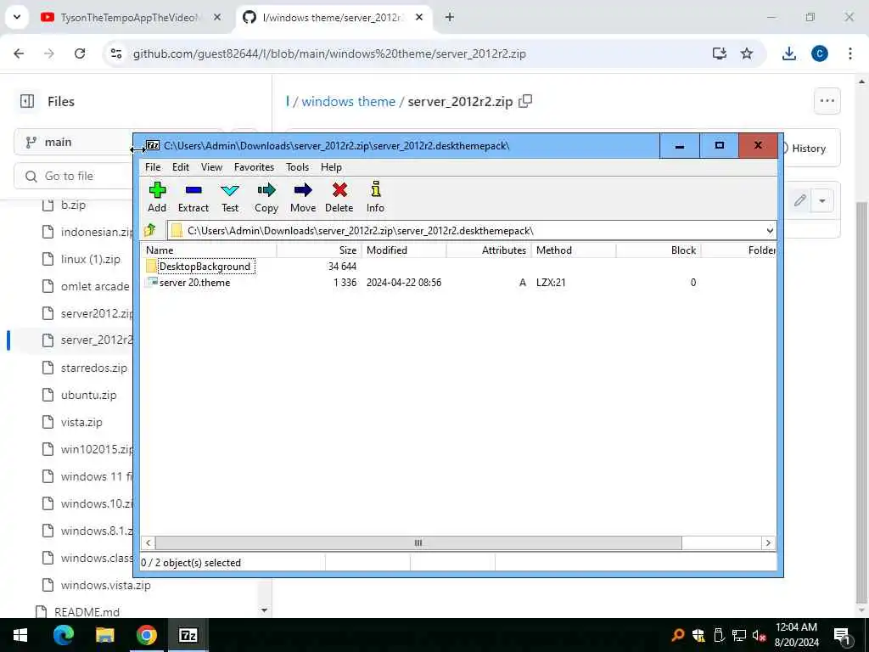Viewport: 869px width, 652px height.
Task: Click the right scroll arrow in 7-Zip list
Action: 768,542
